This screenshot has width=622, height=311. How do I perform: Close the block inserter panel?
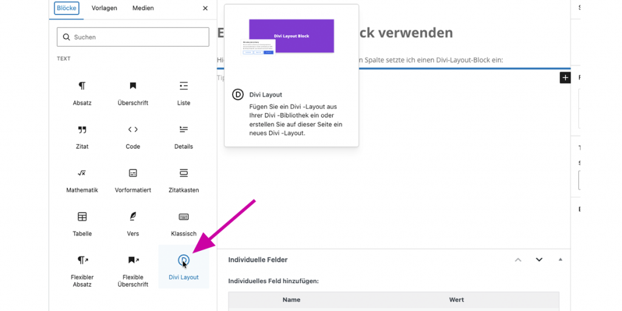click(x=205, y=9)
